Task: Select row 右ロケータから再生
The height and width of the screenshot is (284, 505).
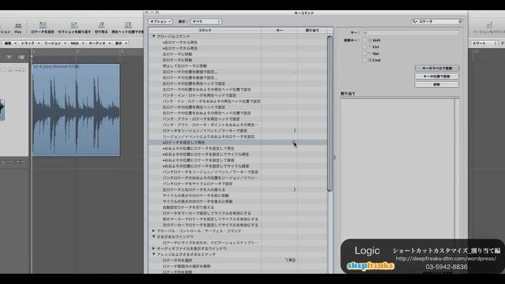Action: [238, 48]
